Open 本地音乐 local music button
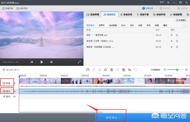190x122 pixels. click(x=181, y=20)
